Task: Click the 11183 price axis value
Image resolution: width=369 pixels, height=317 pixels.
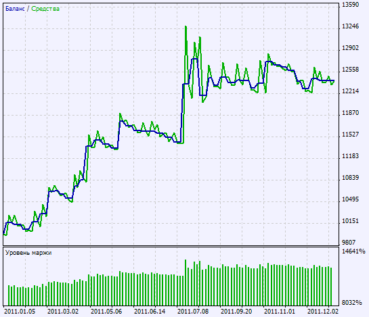Action: (x=350, y=156)
